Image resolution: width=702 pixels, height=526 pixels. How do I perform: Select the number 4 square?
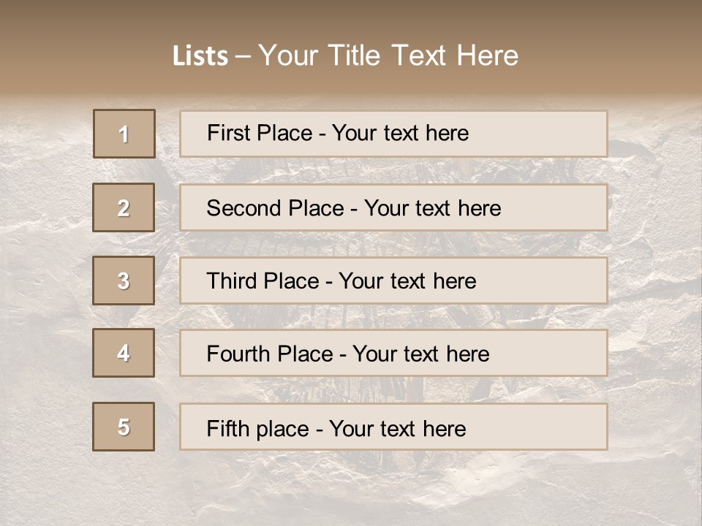(x=124, y=353)
